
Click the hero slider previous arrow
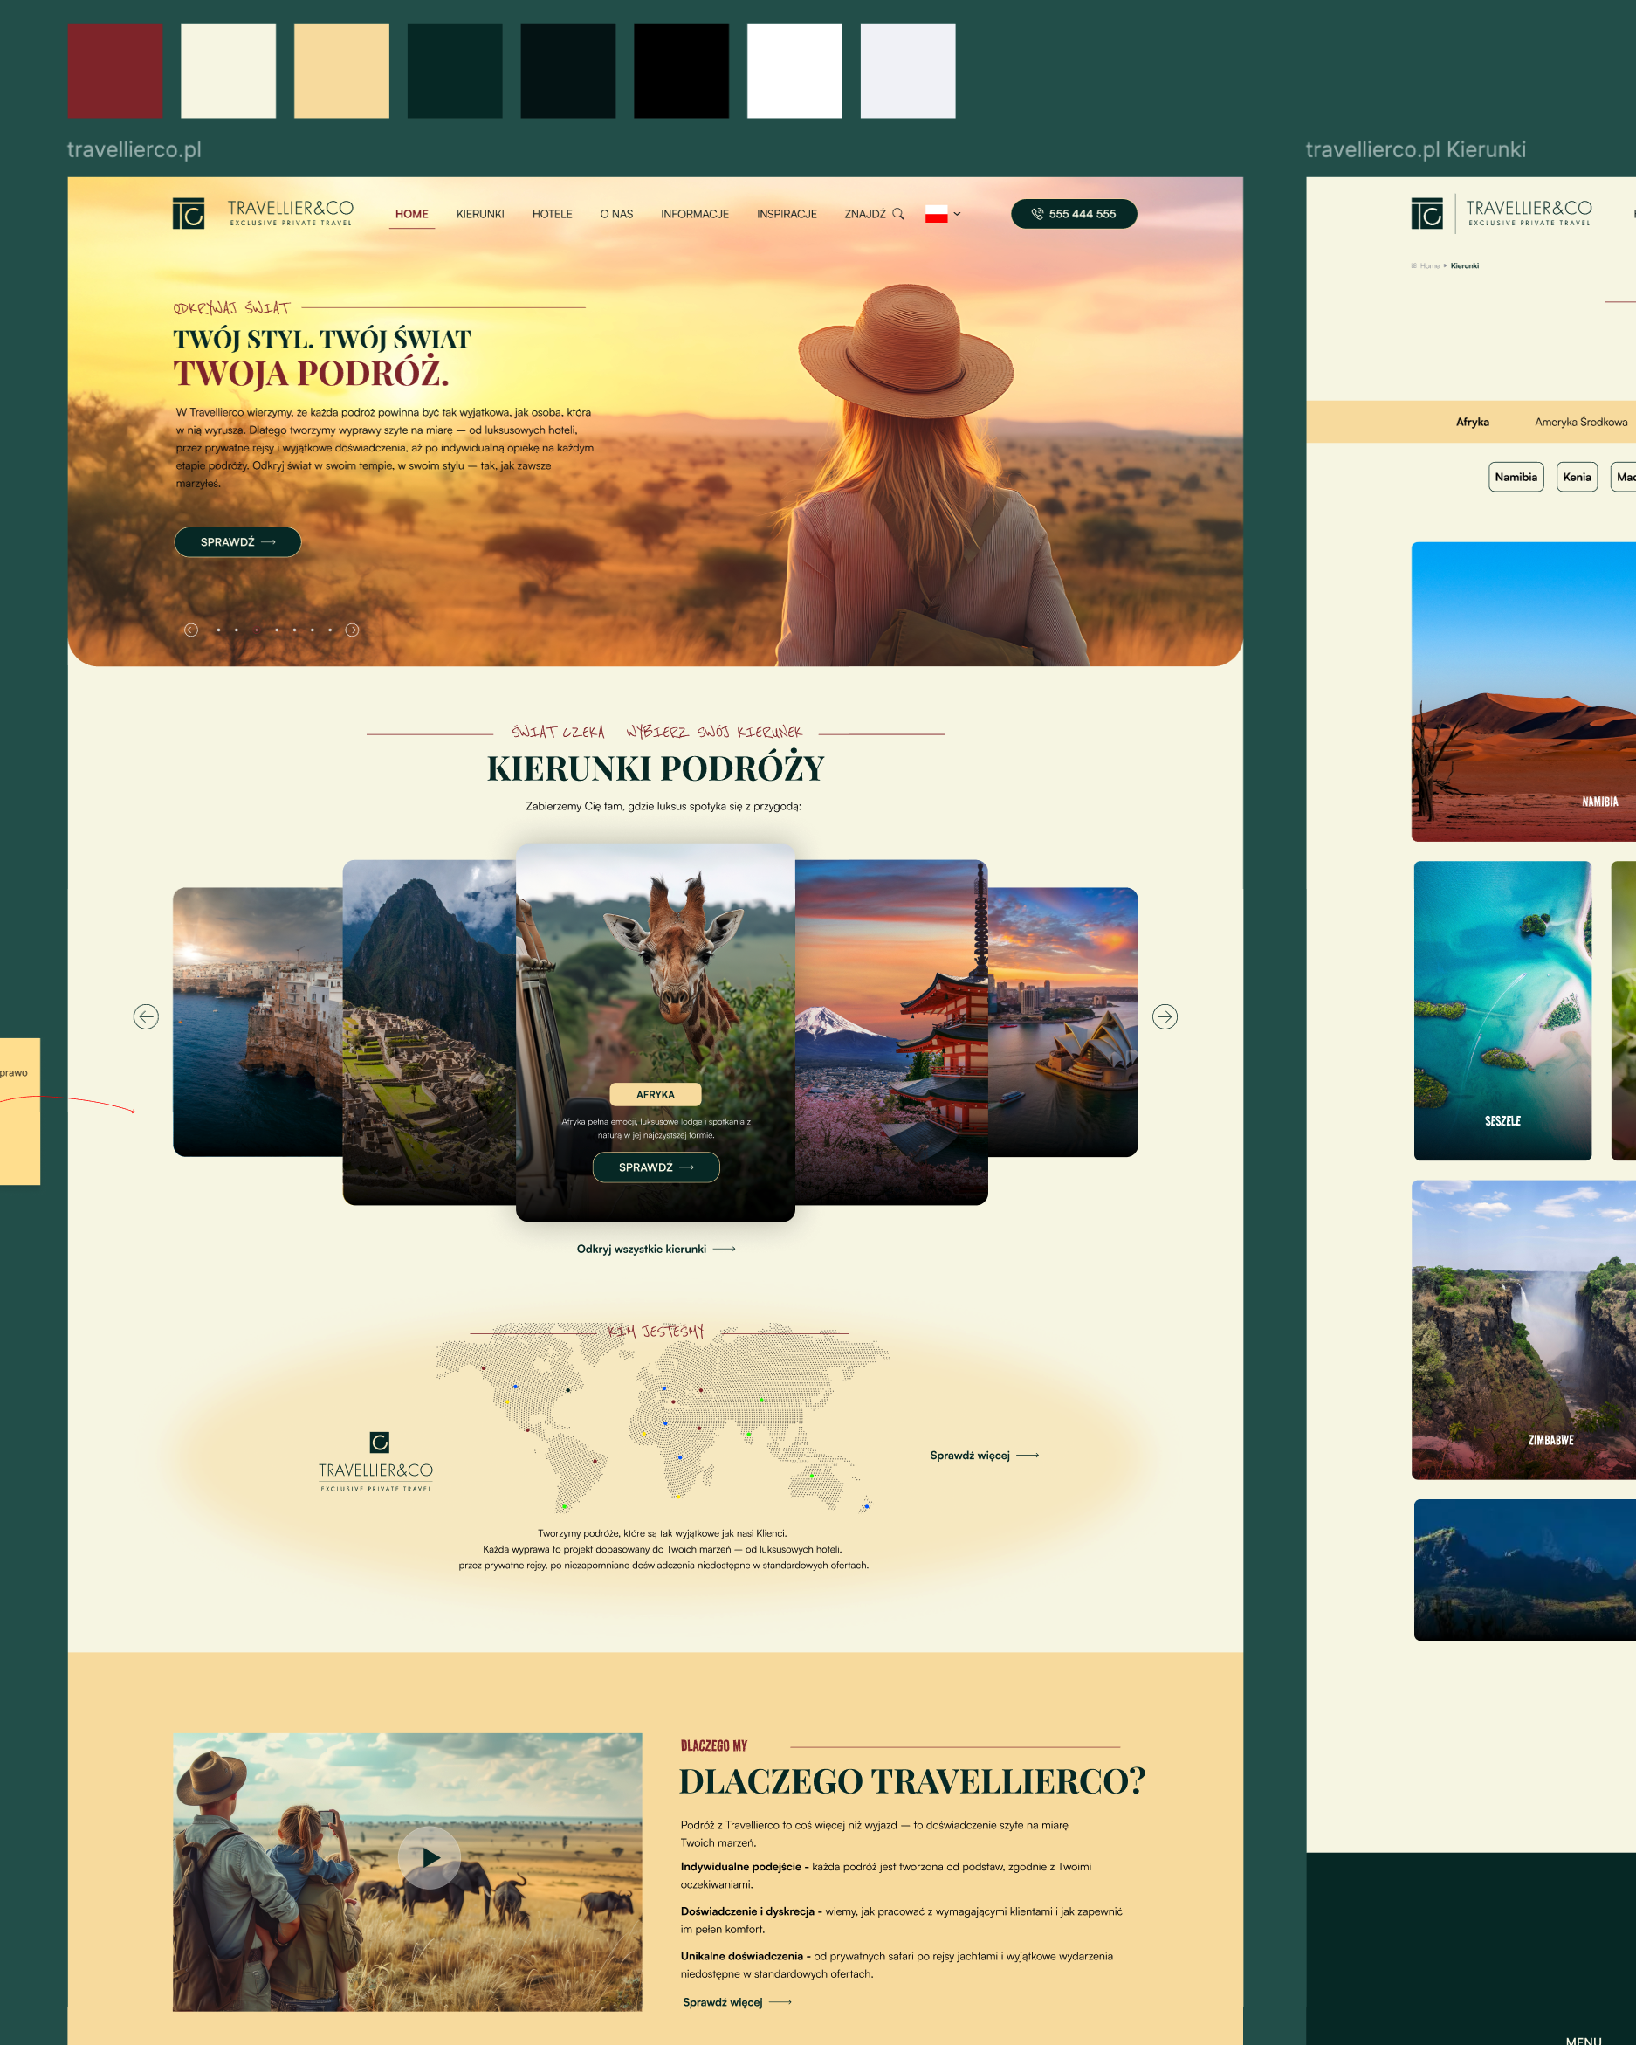click(190, 630)
